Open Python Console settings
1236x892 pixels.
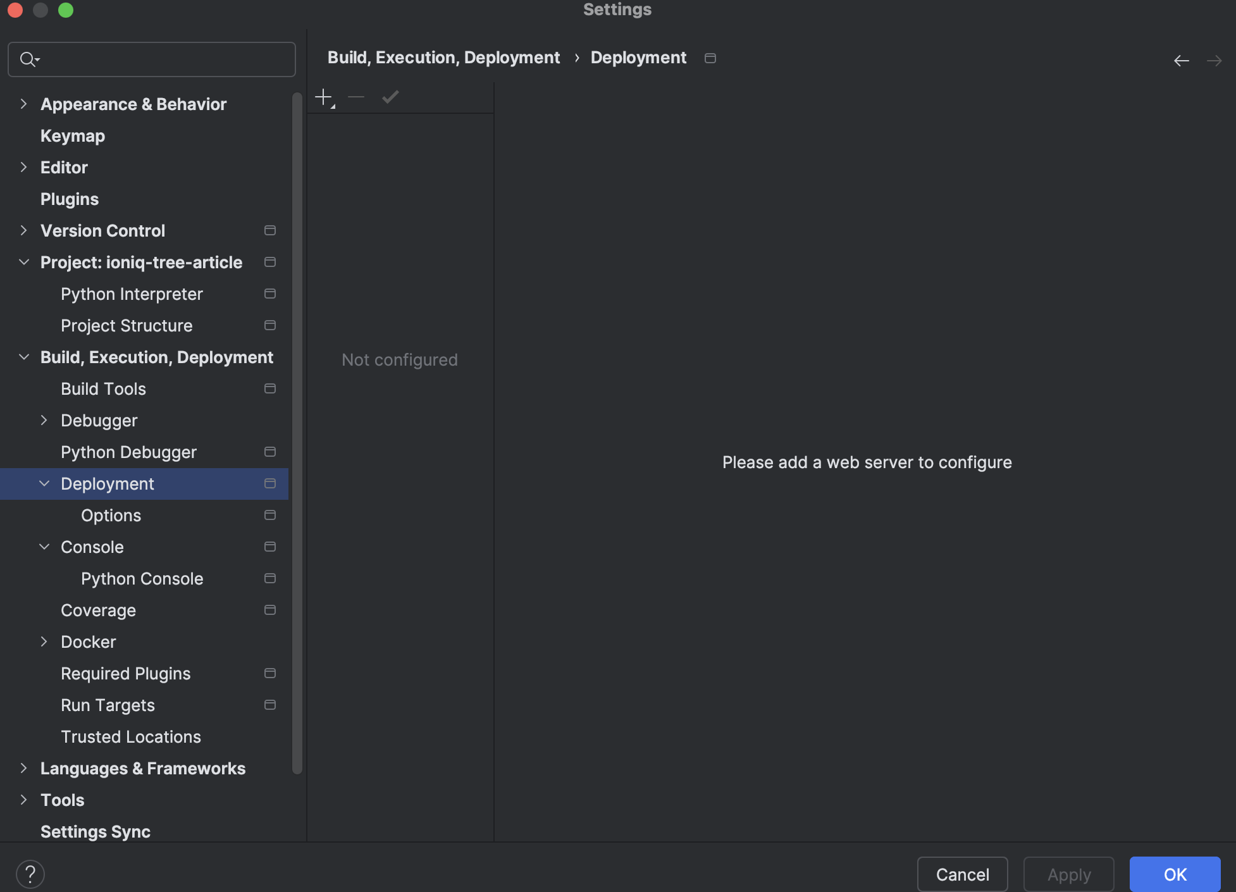pyautogui.click(x=142, y=579)
